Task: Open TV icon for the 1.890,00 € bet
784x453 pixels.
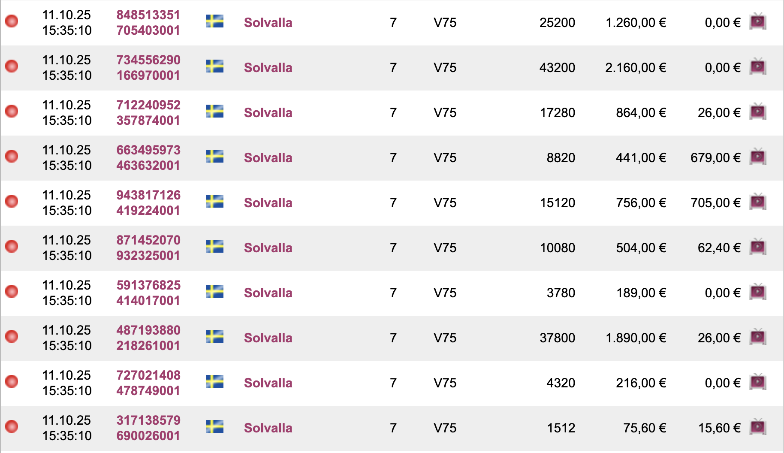Action: [758, 337]
